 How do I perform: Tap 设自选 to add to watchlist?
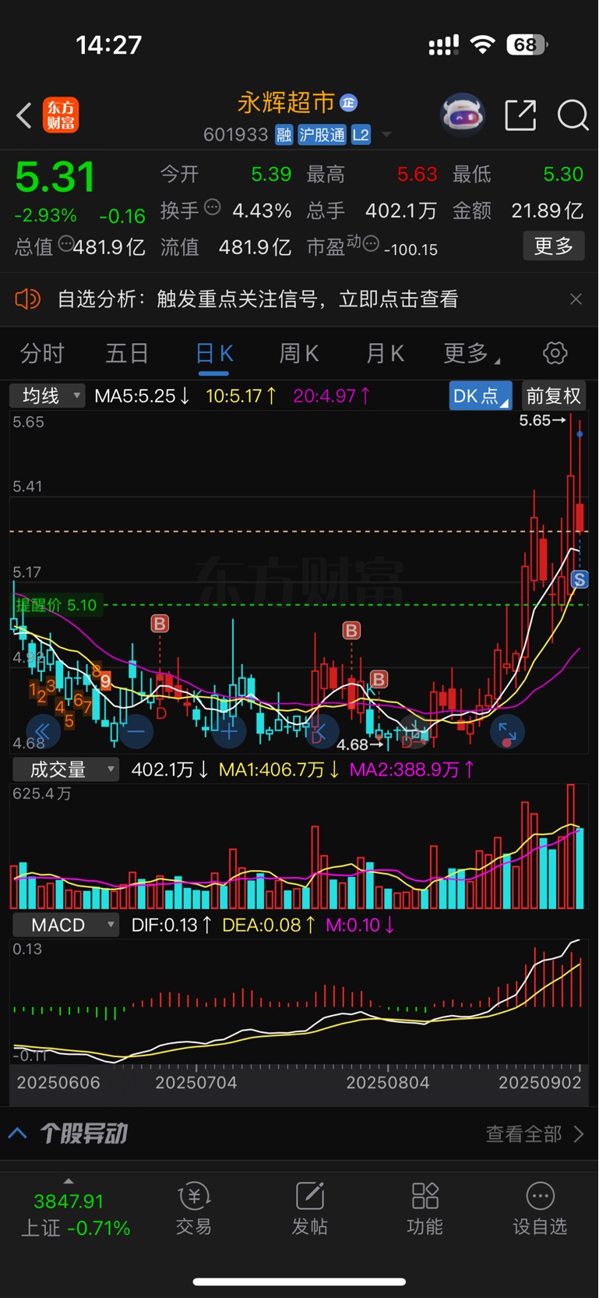point(540,1208)
